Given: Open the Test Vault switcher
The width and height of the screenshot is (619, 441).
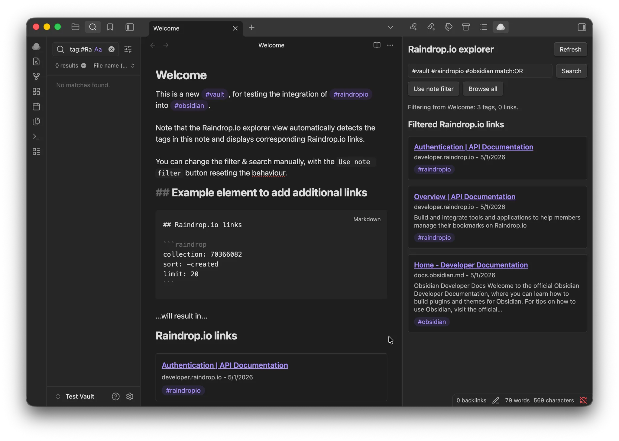Looking at the screenshot, I should point(75,397).
